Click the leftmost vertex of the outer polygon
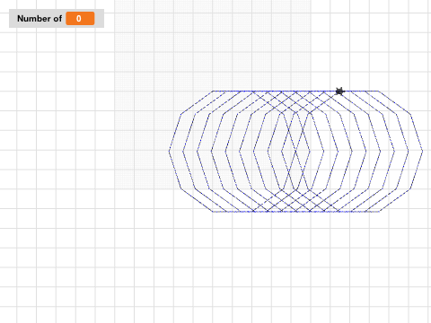 (169, 151)
